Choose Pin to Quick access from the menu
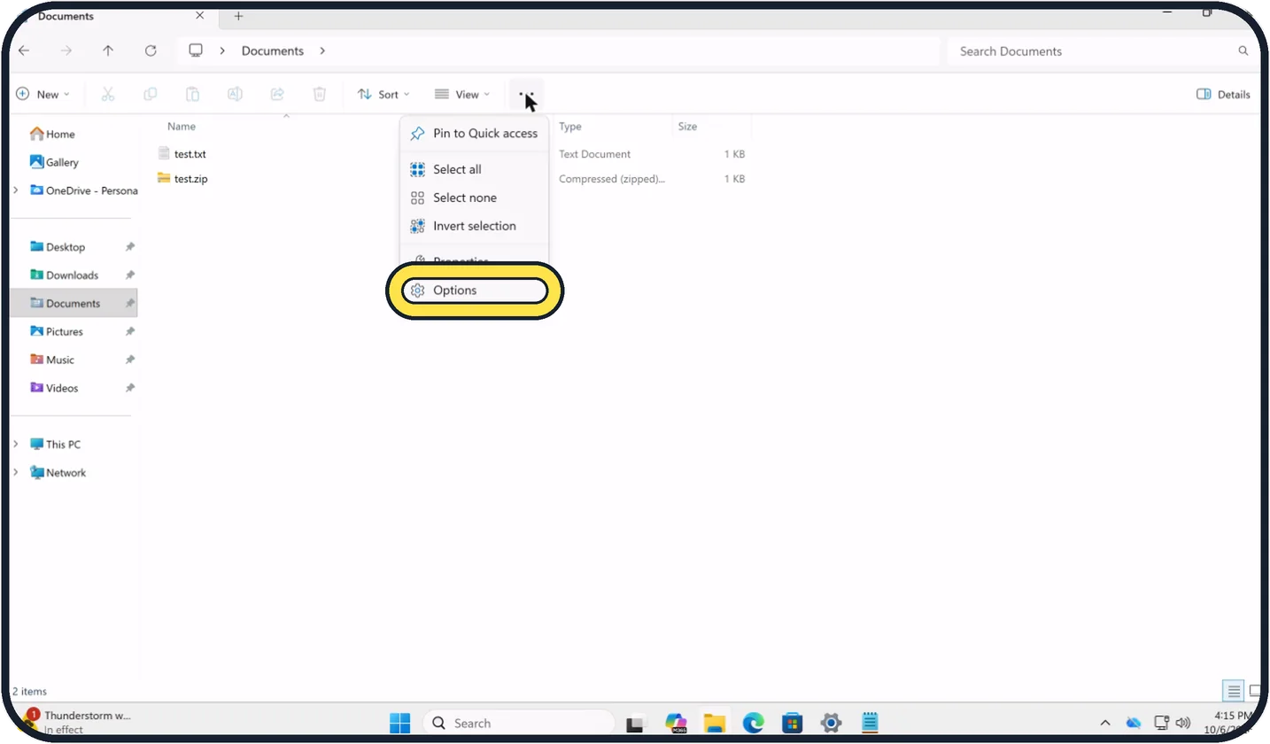The width and height of the screenshot is (1270, 744). click(475, 134)
